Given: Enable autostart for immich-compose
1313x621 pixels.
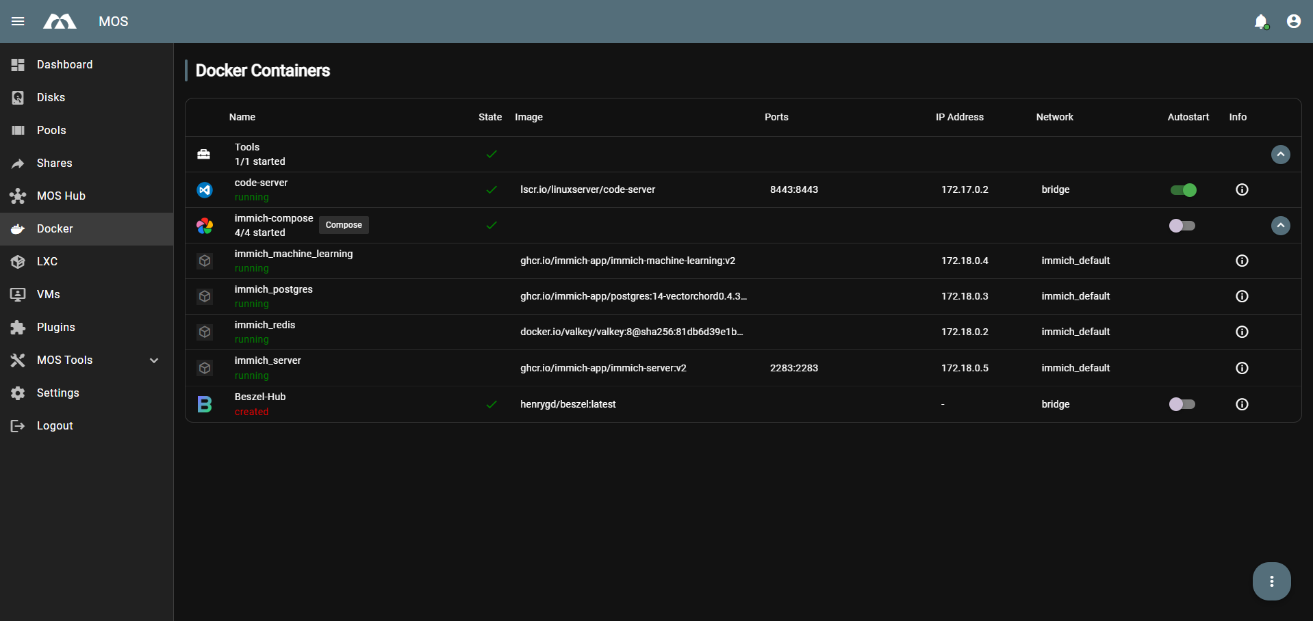Looking at the screenshot, I should click(x=1182, y=225).
